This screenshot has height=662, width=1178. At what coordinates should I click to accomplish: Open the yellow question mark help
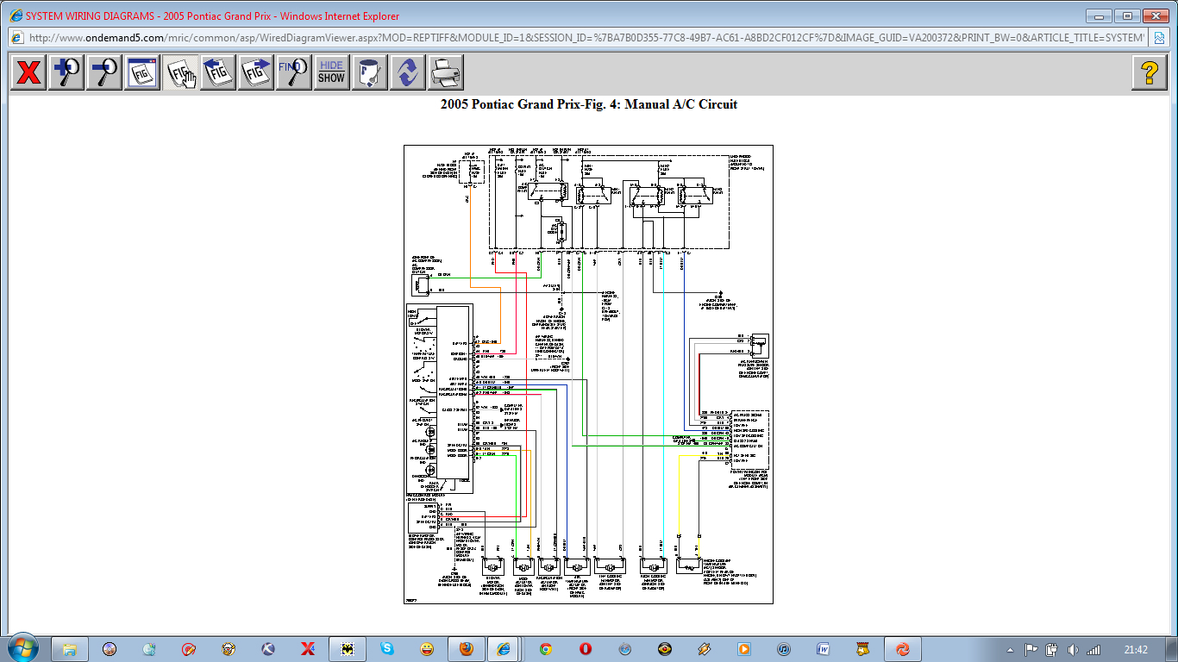(1149, 72)
